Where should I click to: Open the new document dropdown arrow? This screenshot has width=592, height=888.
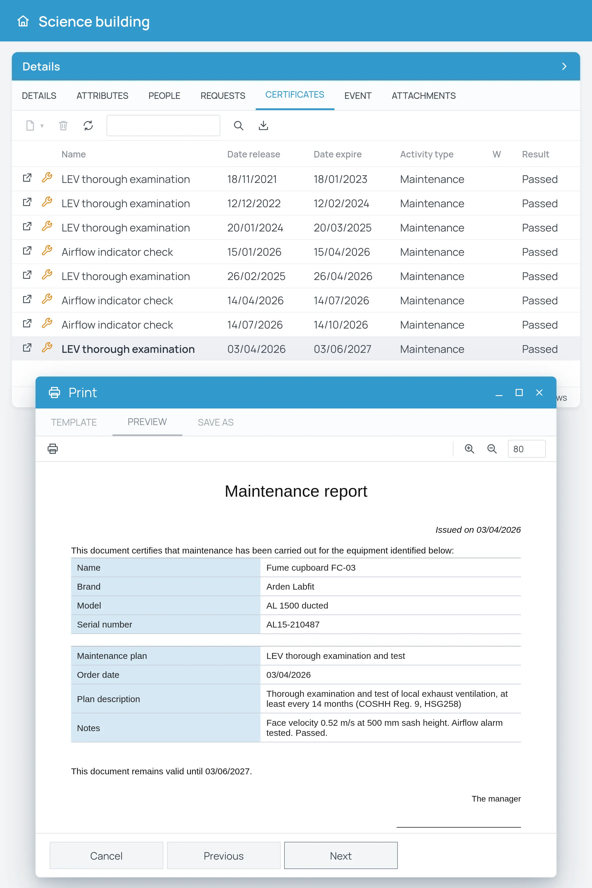coord(42,126)
